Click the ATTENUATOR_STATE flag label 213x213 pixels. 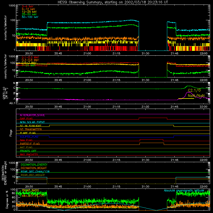click(32, 115)
